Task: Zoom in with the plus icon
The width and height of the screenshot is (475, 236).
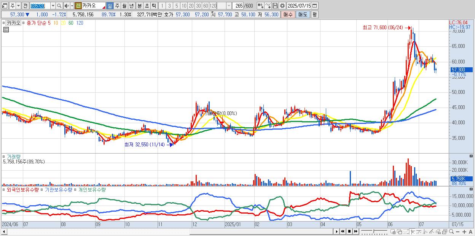Action: (464, 232)
